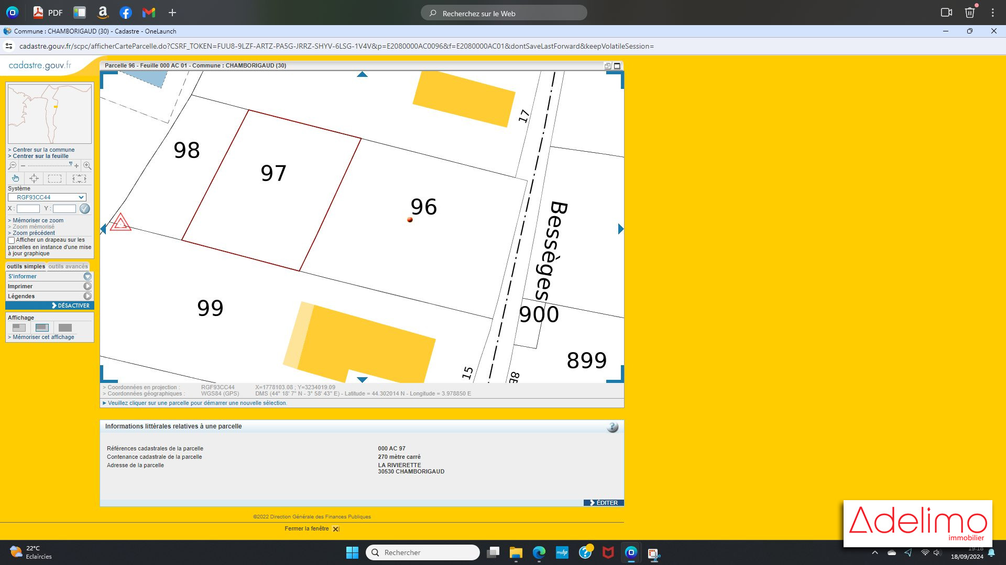1006x565 pixels.
Task: Click the ÉDITER button
Action: coord(604,503)
